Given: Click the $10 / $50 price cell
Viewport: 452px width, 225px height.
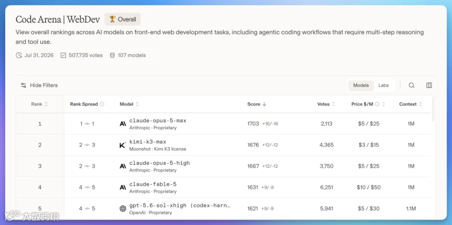Looking at the screenshot, I should tap(369, 187).
